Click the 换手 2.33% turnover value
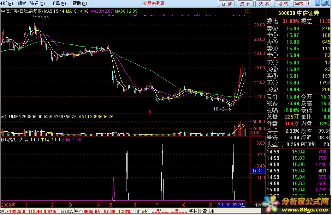The image size is (332, 215). point(292,131)
